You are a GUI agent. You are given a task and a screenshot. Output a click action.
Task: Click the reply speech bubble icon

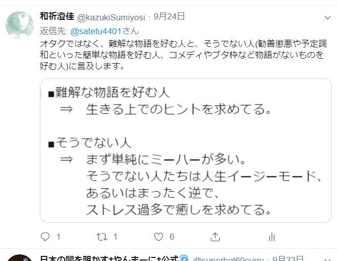(x=45, y=237)
